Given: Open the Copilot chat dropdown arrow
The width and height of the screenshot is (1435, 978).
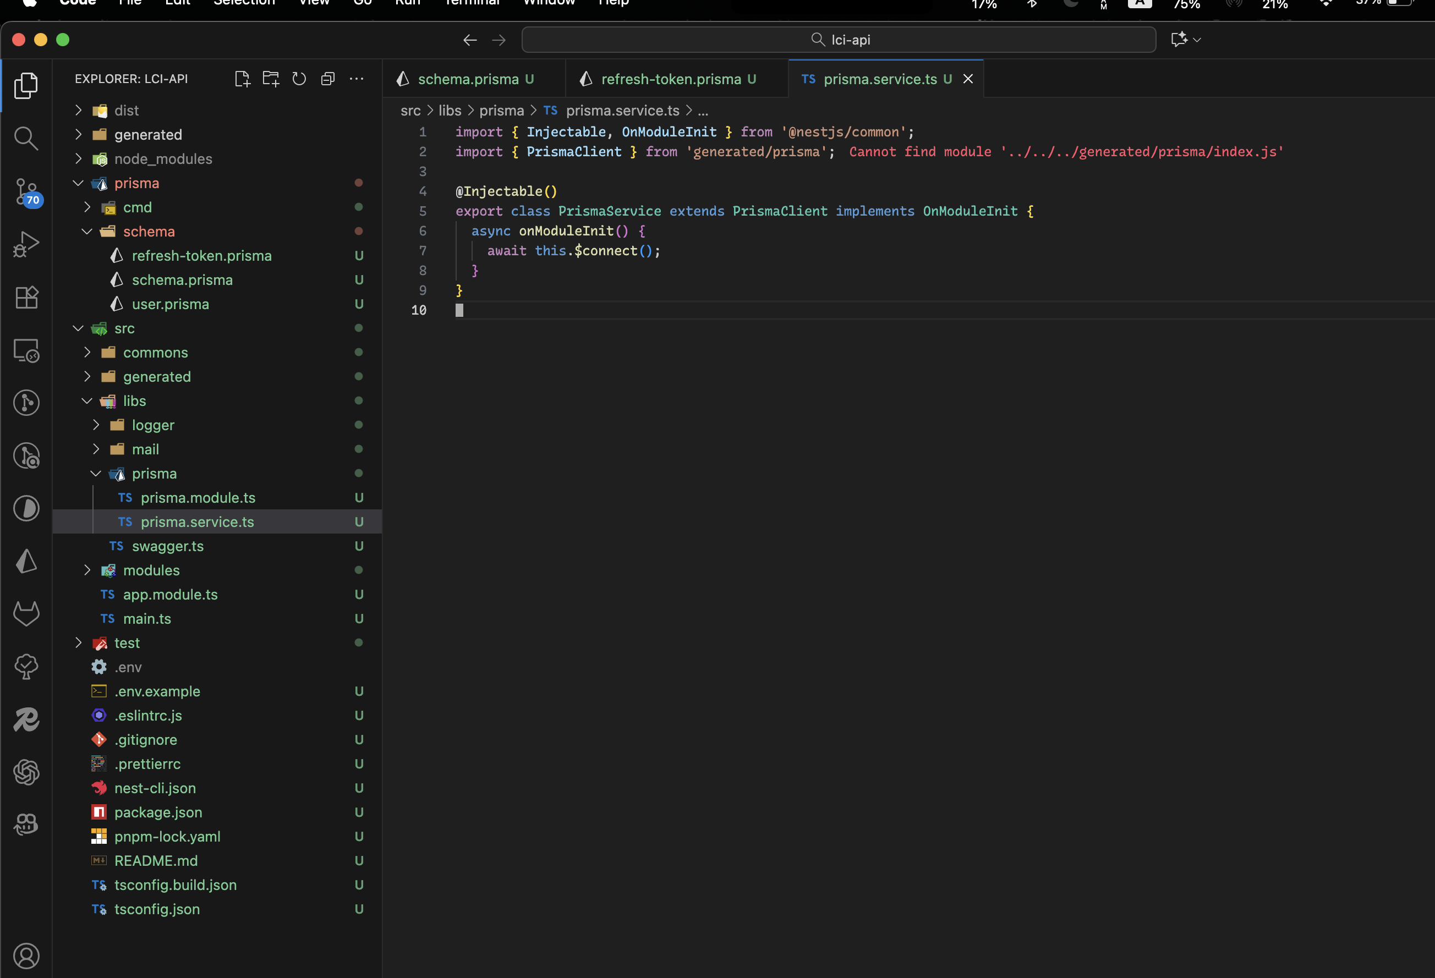Looking at the screenshot, I should pyautogui.click(x=1197, y=40).
